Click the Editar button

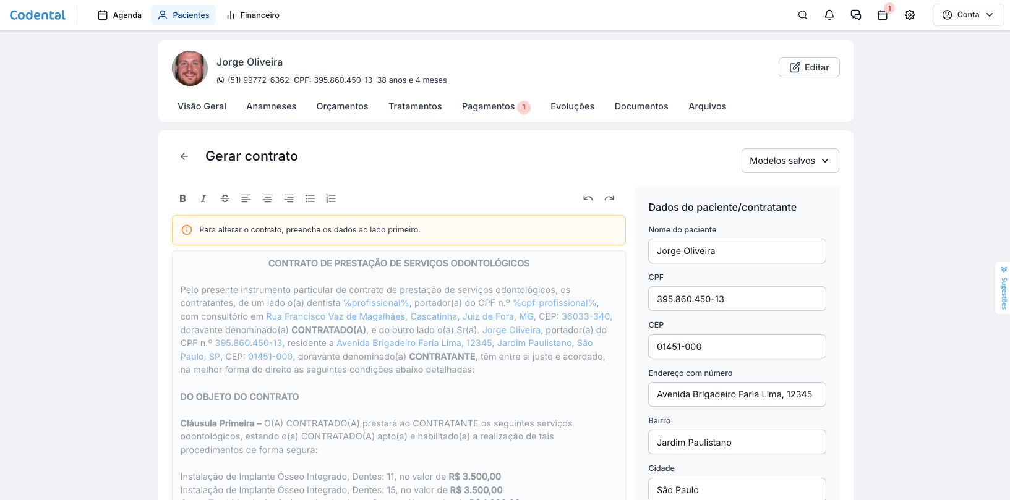[809, 67]
